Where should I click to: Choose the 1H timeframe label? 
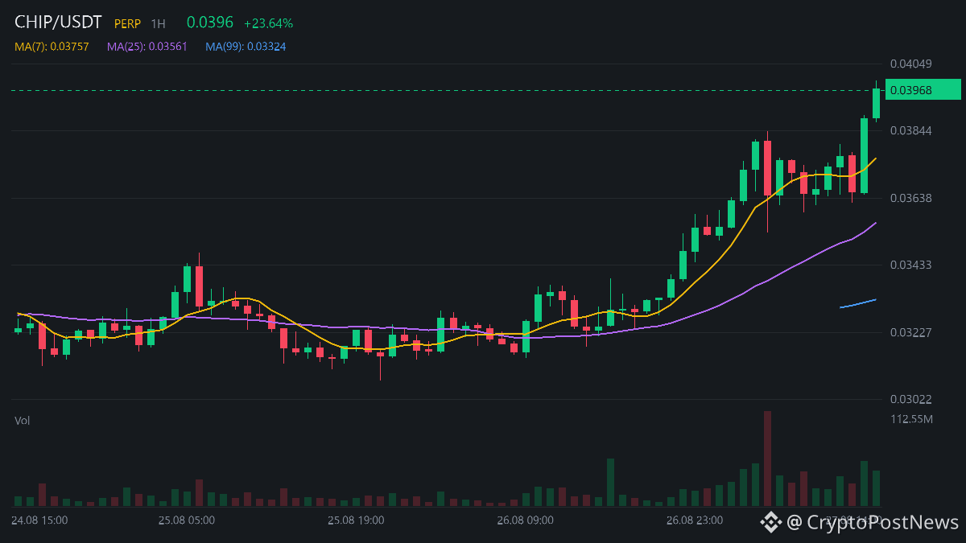[158, 24]
